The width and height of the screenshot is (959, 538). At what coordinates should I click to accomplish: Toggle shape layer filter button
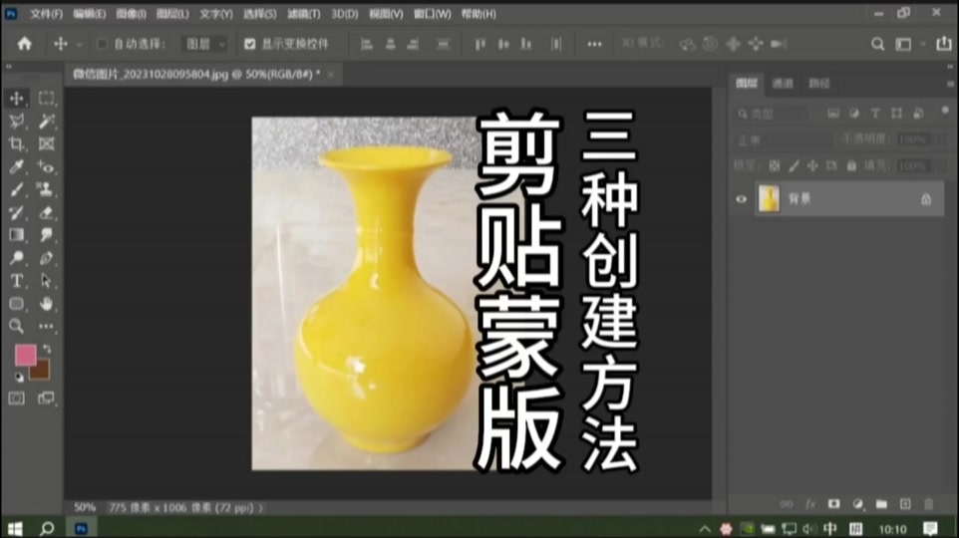point(896,114)
